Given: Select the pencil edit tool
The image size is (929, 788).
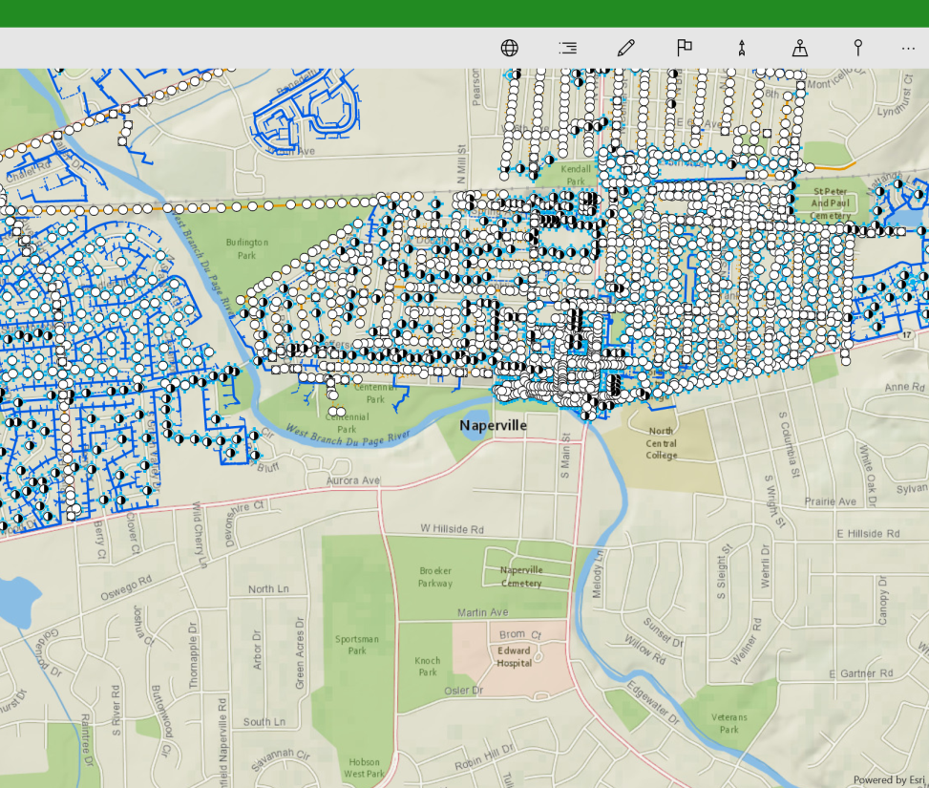Looking at the screenshot, I should pos(625,48).
